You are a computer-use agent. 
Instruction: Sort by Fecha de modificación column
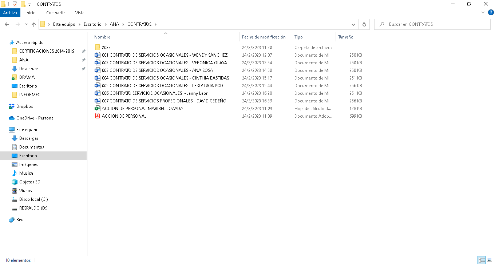tap(264, 37)
